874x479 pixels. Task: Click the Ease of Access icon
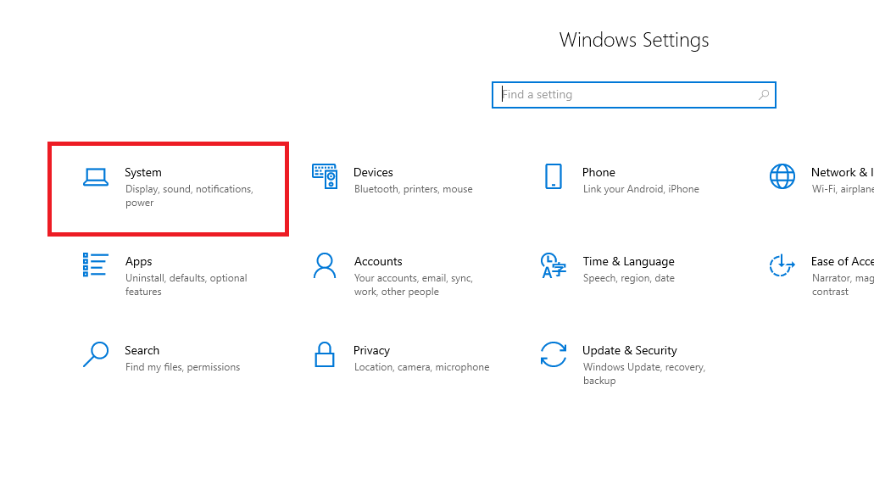782,265
